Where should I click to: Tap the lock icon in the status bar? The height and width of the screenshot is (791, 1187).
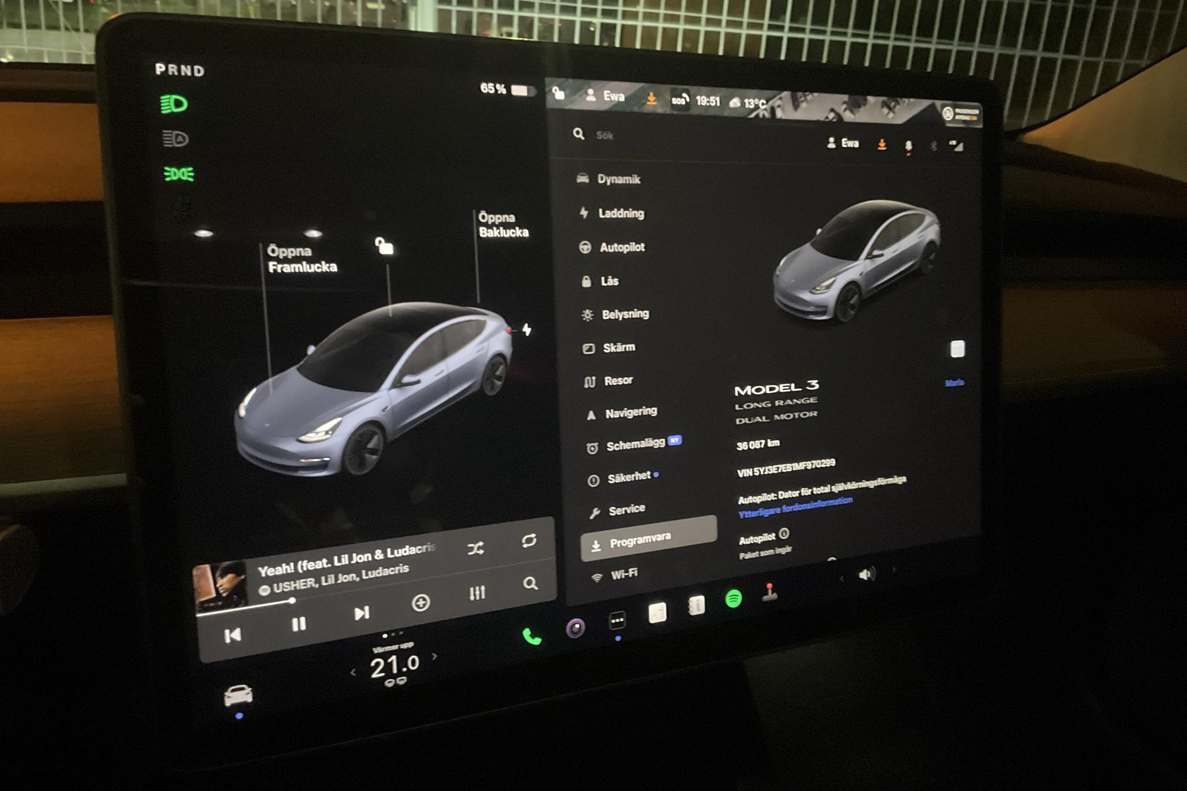(558, 93)
